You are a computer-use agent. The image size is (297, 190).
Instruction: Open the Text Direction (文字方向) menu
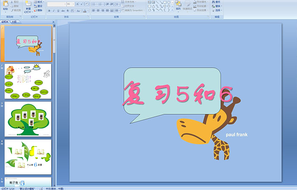coord(129,2)
